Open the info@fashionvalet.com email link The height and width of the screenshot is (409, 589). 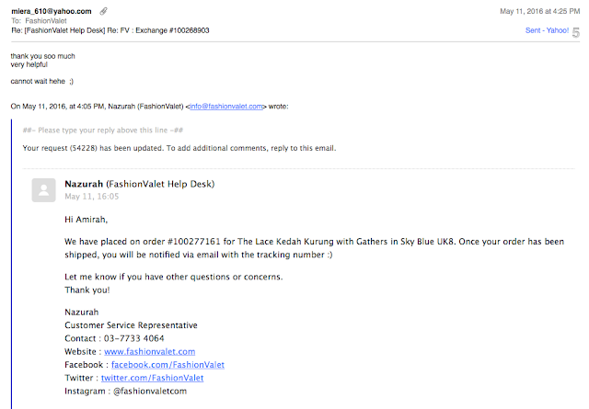(226, 107)
